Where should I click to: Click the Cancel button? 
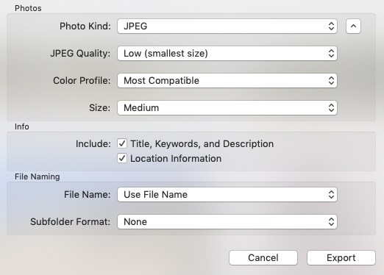coord(263,257)
